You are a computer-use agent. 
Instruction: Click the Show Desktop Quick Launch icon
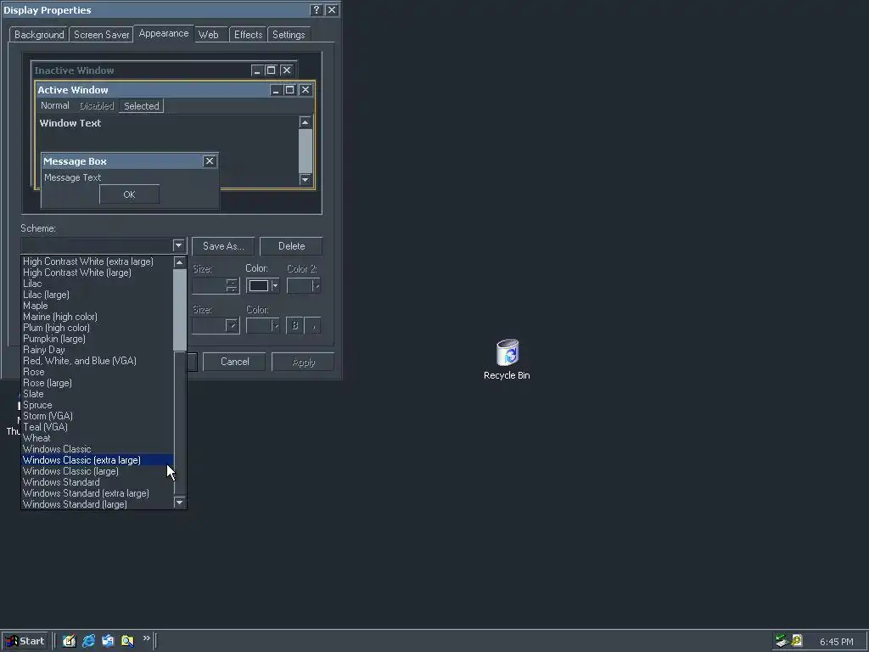[69, 641]
